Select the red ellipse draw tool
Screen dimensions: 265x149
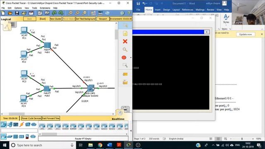tap(124, 58)
